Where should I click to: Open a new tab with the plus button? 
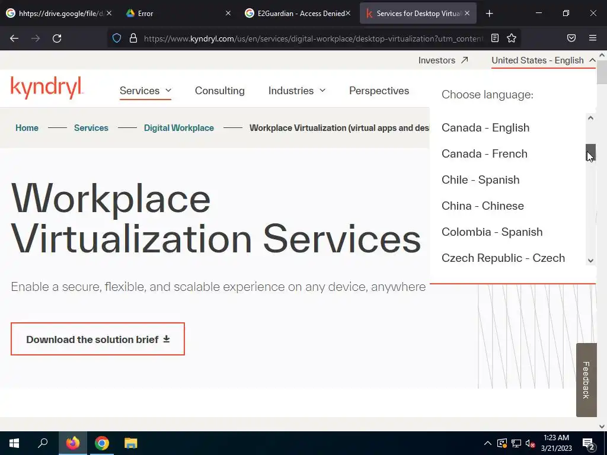[489, 14]
